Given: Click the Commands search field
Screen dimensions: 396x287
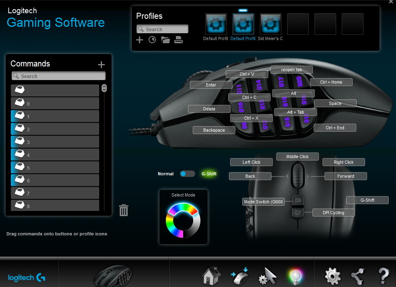Looking at the screenshot, I should pos(59,76).
